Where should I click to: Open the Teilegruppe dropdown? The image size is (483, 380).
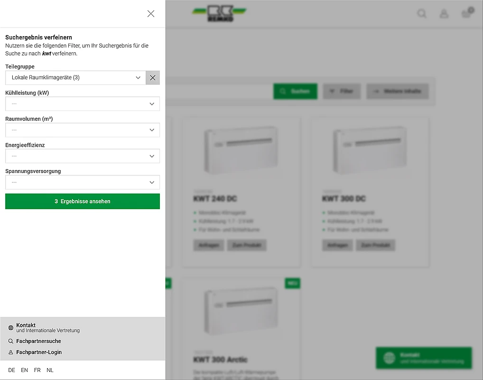click(x=76, y=77)
